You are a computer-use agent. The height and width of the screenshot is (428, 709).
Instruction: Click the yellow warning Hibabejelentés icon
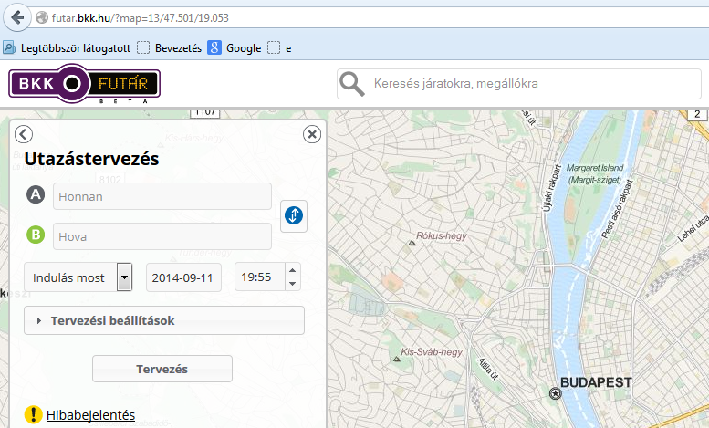(x=33, y=414)
